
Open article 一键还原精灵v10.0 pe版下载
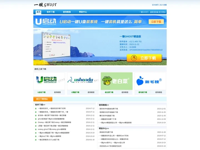click(x=49, y=140)
